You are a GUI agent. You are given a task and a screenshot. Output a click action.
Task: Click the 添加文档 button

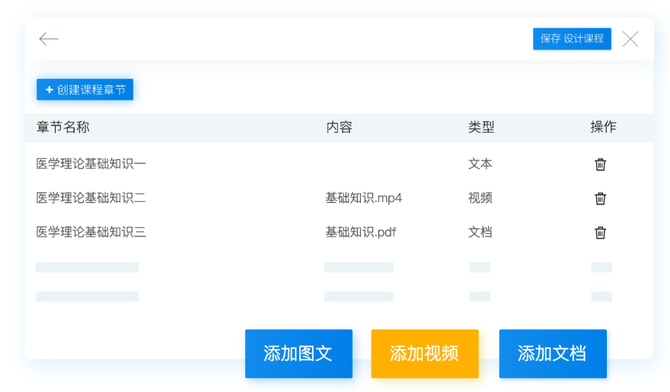(552, 353)
